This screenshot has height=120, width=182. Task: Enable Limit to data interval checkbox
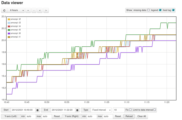pyautogui.click(x=155, y=110)
